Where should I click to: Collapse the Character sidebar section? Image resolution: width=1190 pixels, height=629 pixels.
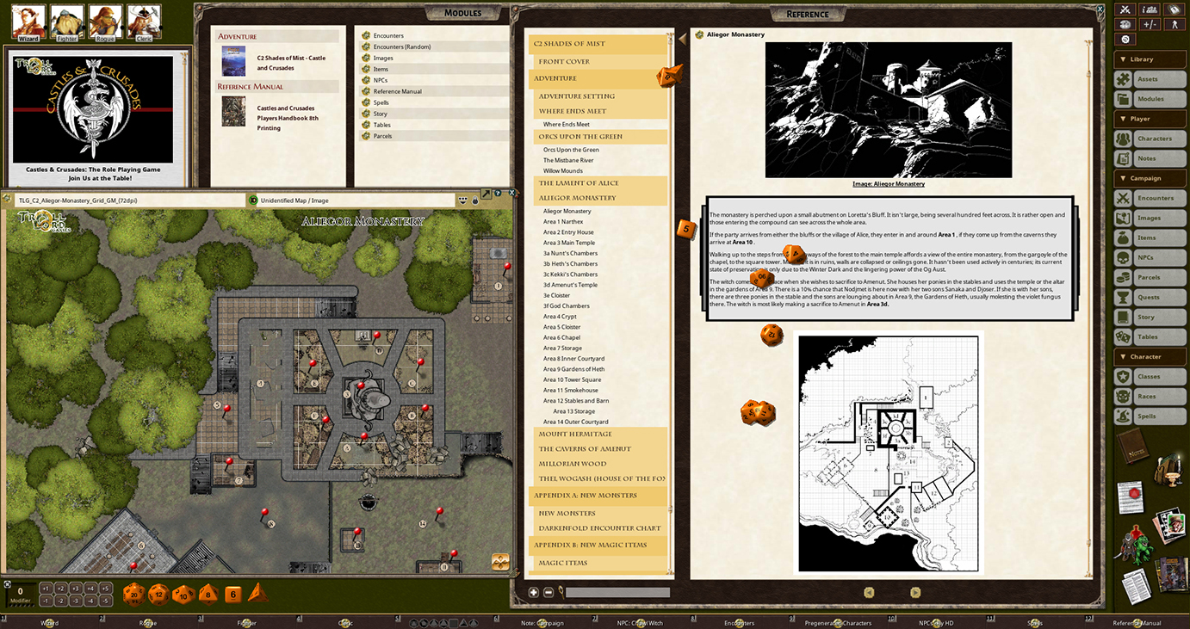pos(1150,356)
